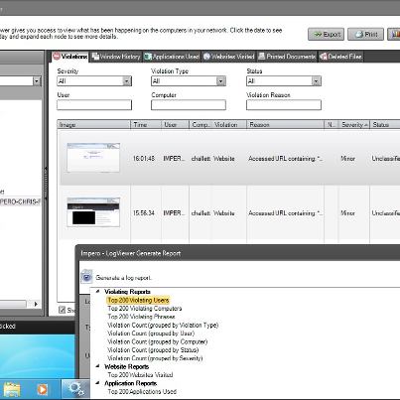
Task: Select Violation Count grouped by Severity
Action: click(155, 358)
